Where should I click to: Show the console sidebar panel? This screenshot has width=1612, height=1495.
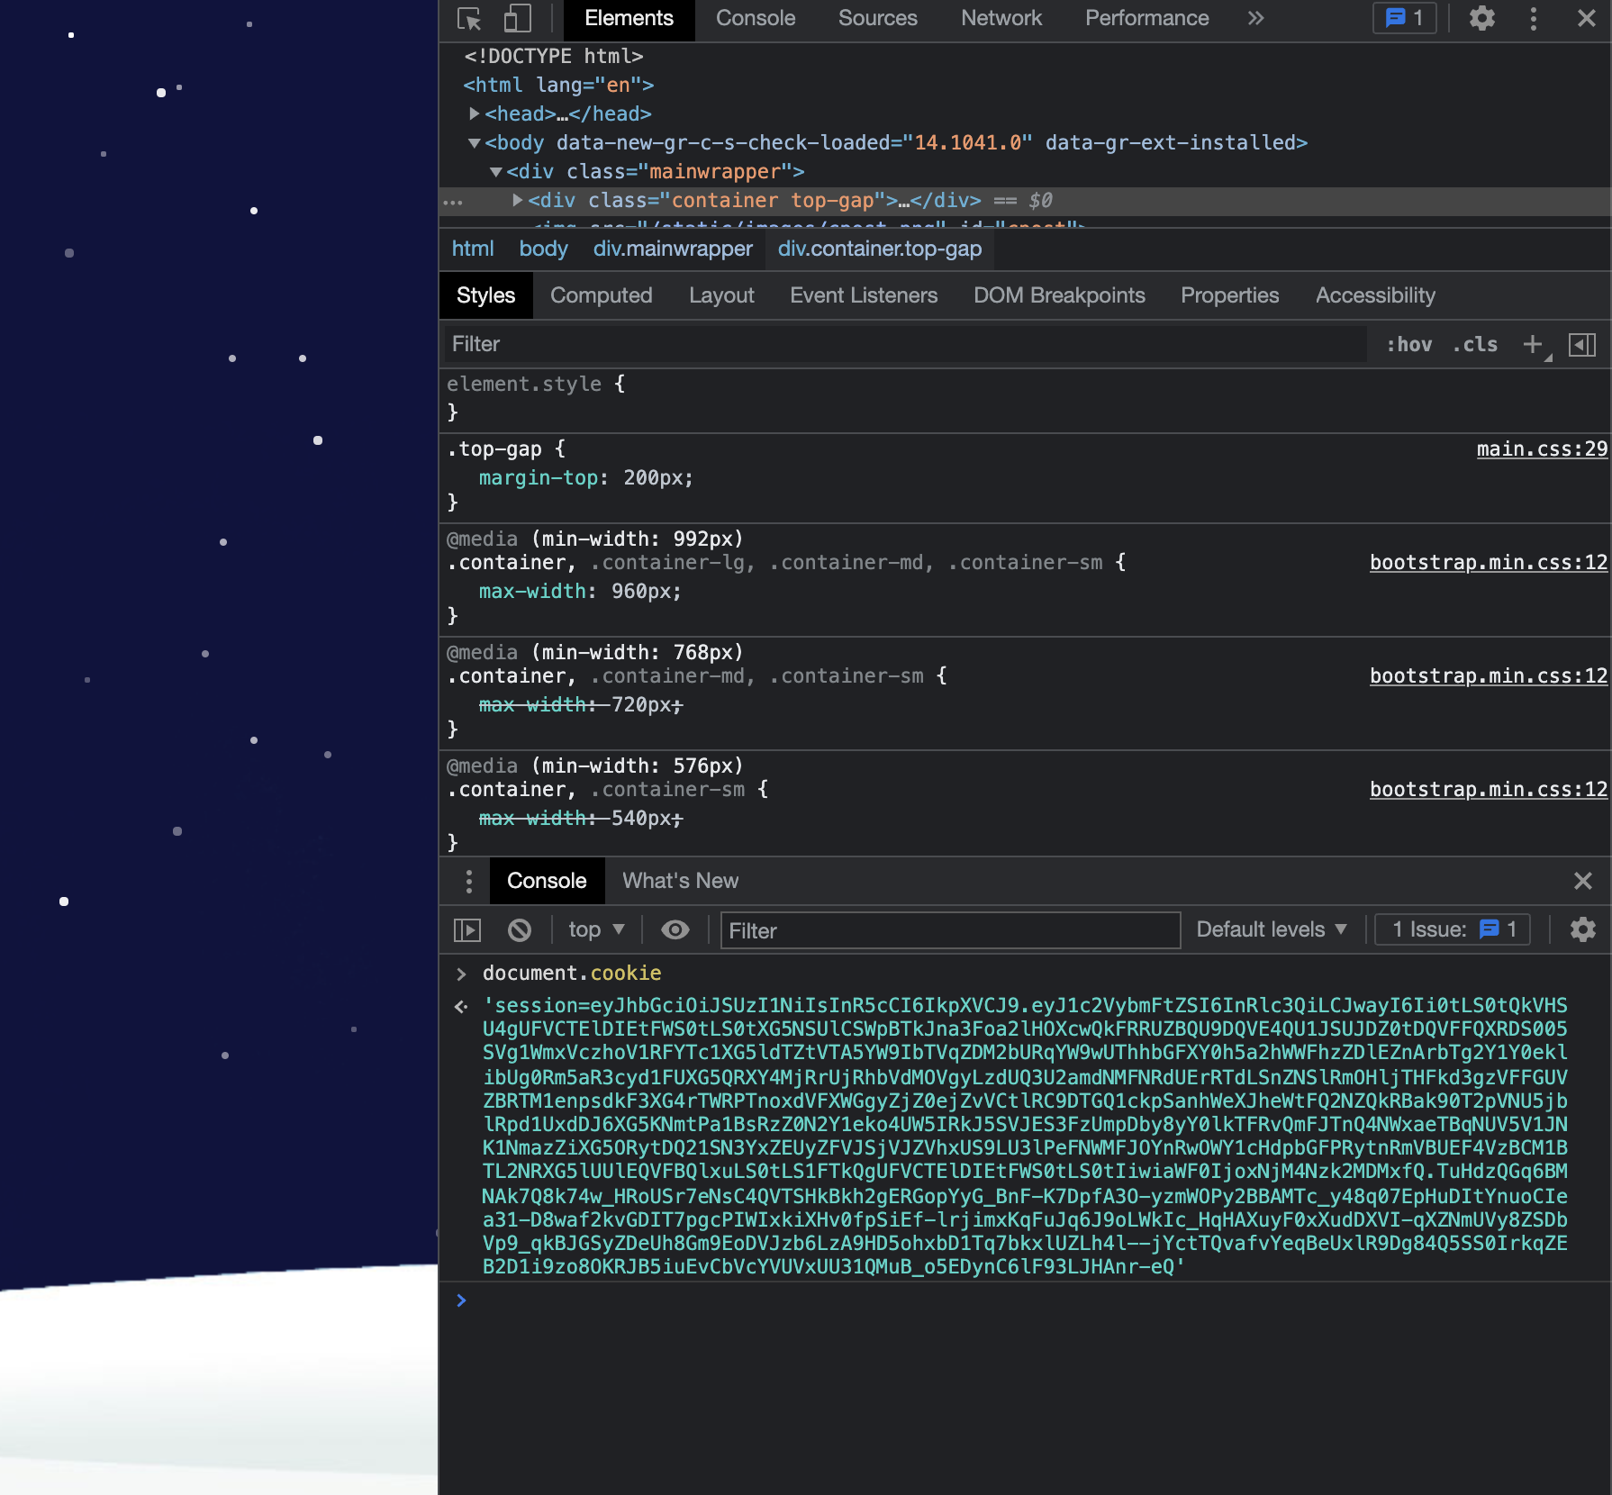467,929
